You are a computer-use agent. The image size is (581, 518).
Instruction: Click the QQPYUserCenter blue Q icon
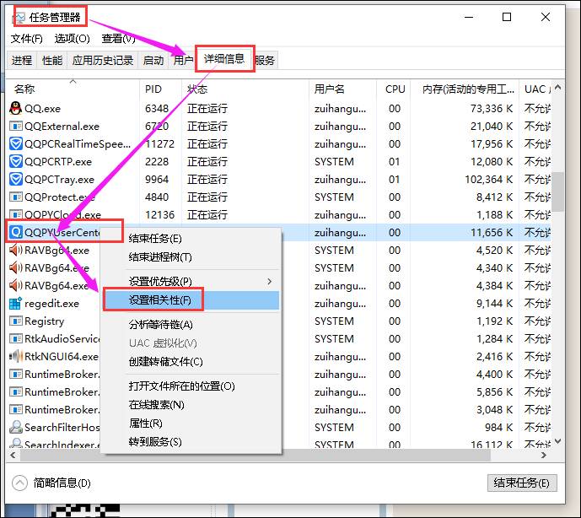pyautogui.click(x=15, y=232)
